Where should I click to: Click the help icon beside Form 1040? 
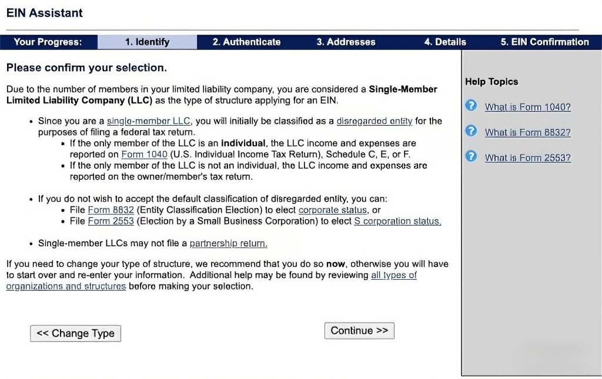(x=471, y=106)
